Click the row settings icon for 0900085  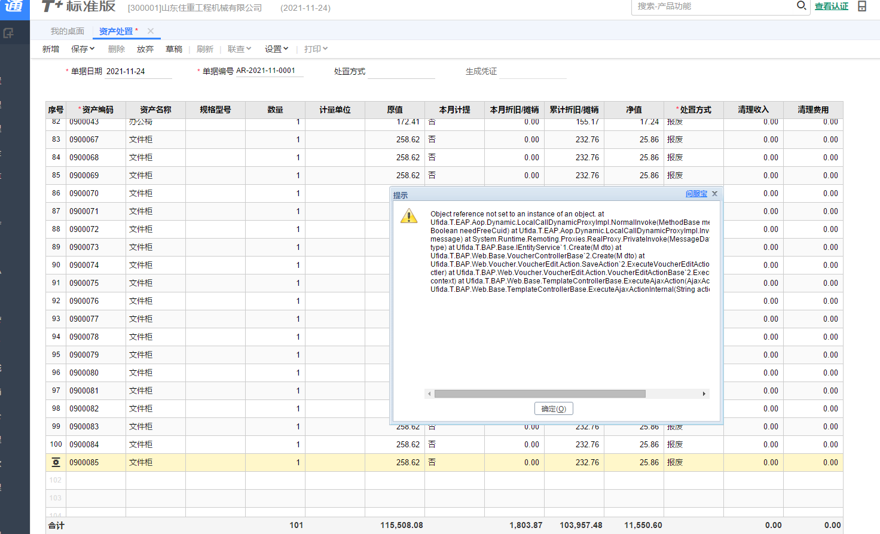pyautogui.click(x=56, y=462)
